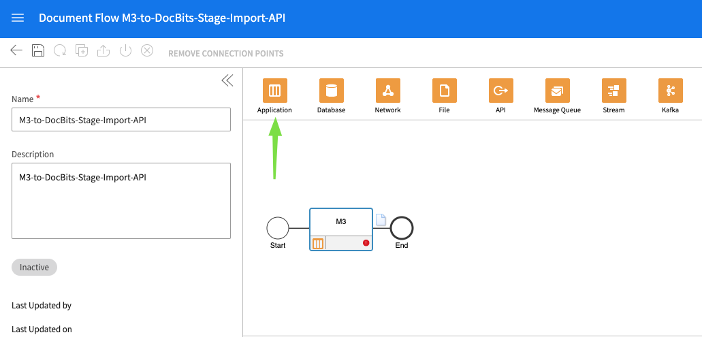Viewport: 702px width, 337px height.
Task: Pick the File connection point
Action: 444,91
